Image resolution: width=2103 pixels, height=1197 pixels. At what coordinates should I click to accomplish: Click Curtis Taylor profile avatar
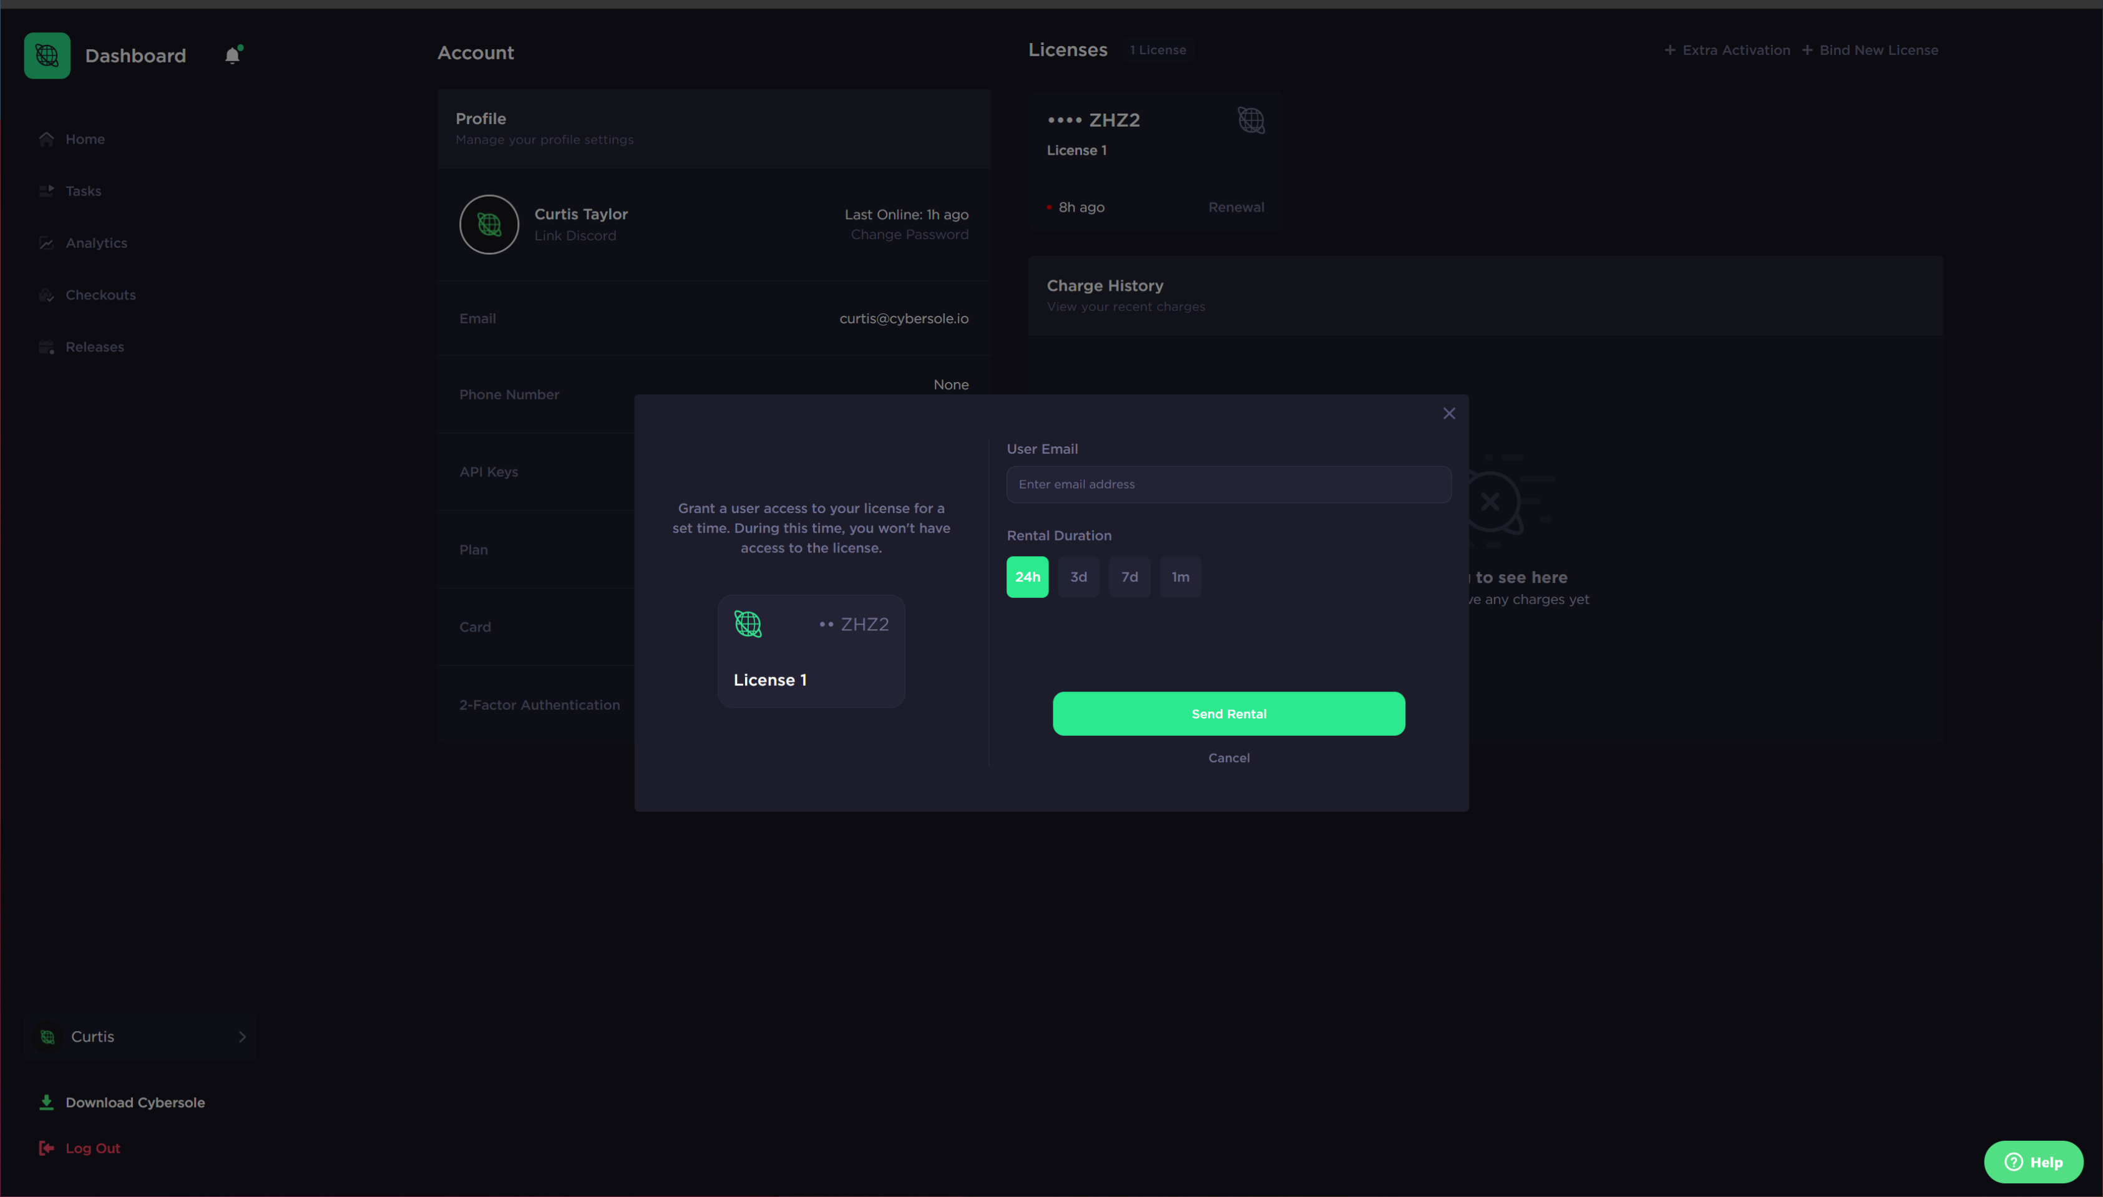point(489,225)
